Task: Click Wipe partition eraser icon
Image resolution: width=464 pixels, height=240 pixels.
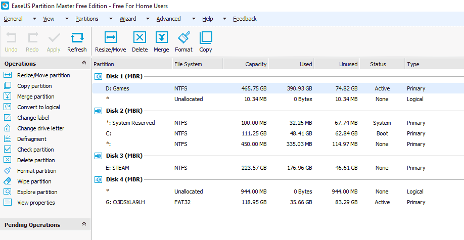Action: tap(8, 181)
